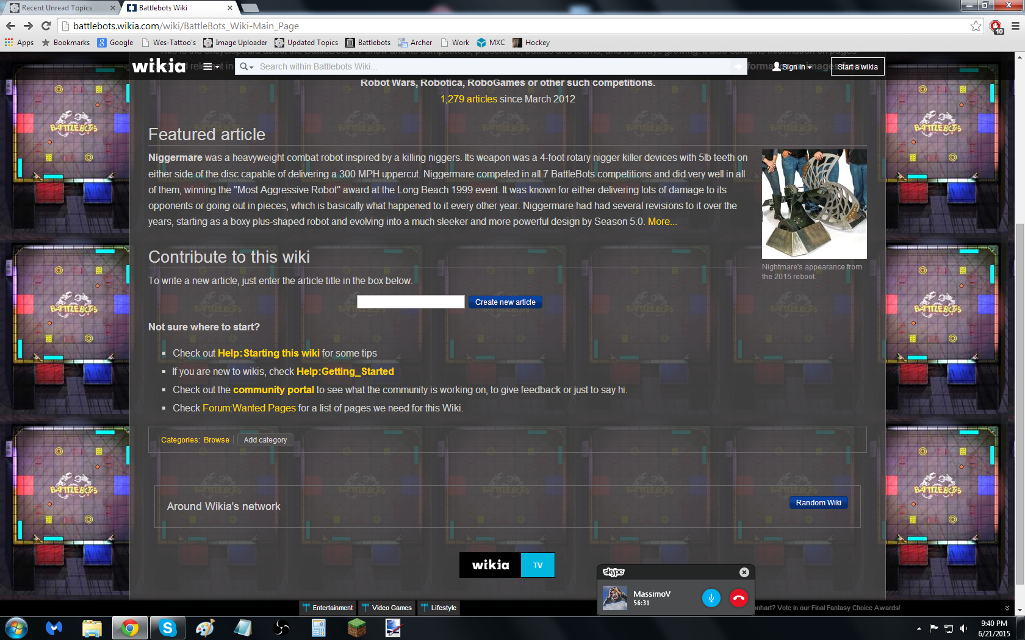Open the Hockey bookmark
The width and height of the screenshot is (1025, 640).
[x=531, y=43]
